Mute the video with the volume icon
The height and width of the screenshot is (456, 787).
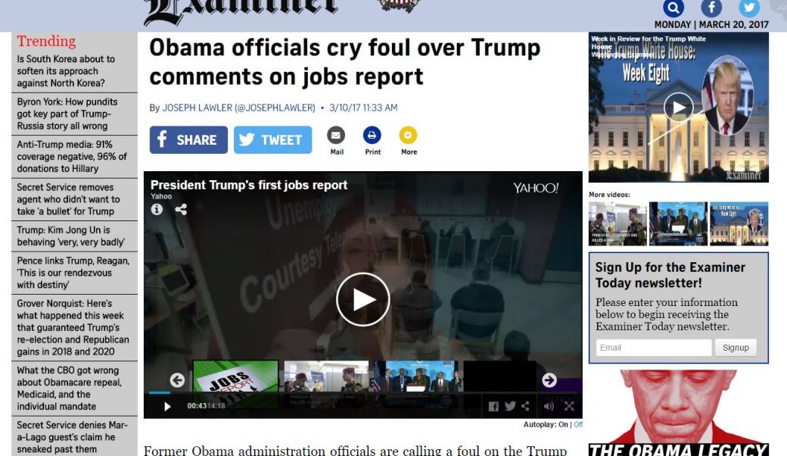pyautogui.click(x=549, y=406)
